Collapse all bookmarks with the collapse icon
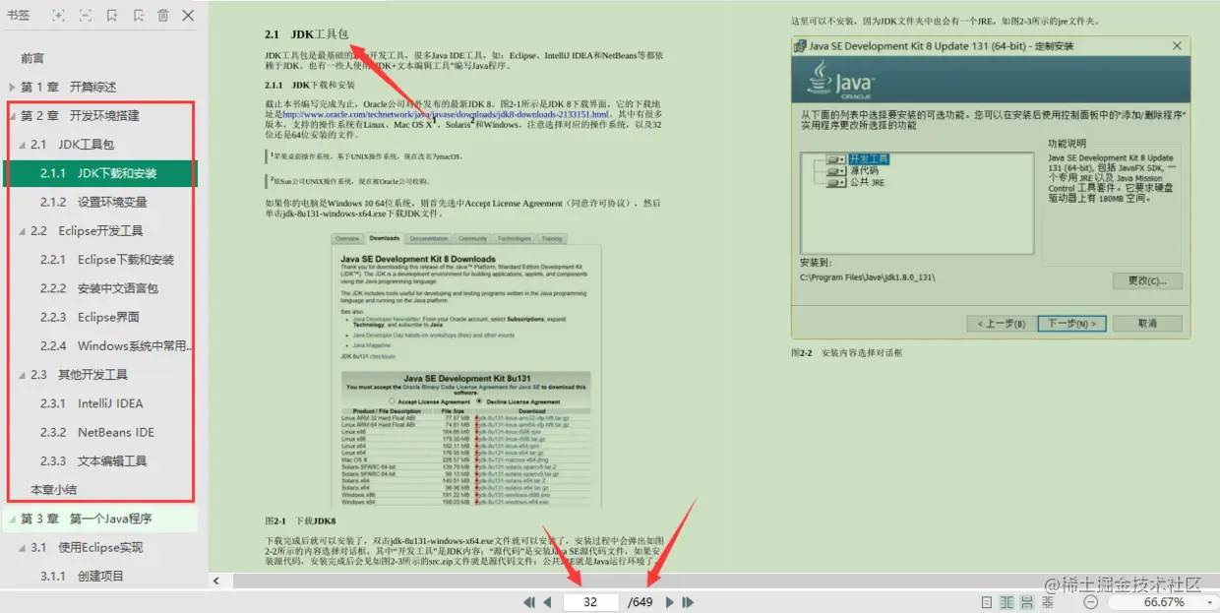Image resolution: width=1220 pixels, height=613 pixels. pos(86,16)
